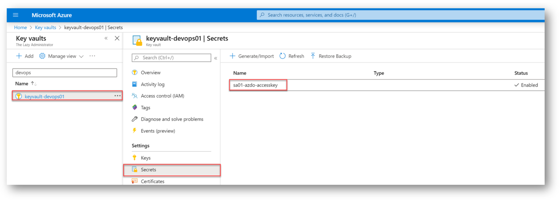Click the circular Refresh arrow icon
The width and height of the screenshot is (560, 202).
pyautogui.click(x=283, y=56)
